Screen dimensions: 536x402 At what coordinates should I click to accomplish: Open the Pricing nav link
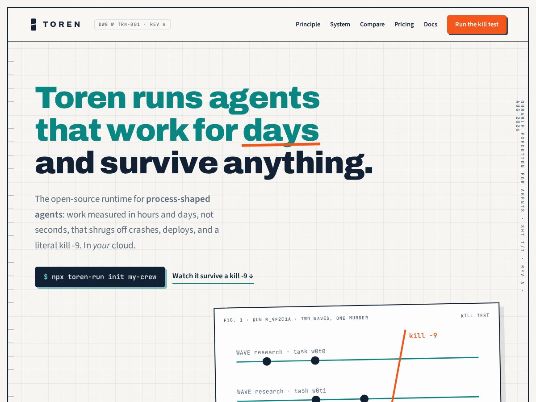(404, 25)
